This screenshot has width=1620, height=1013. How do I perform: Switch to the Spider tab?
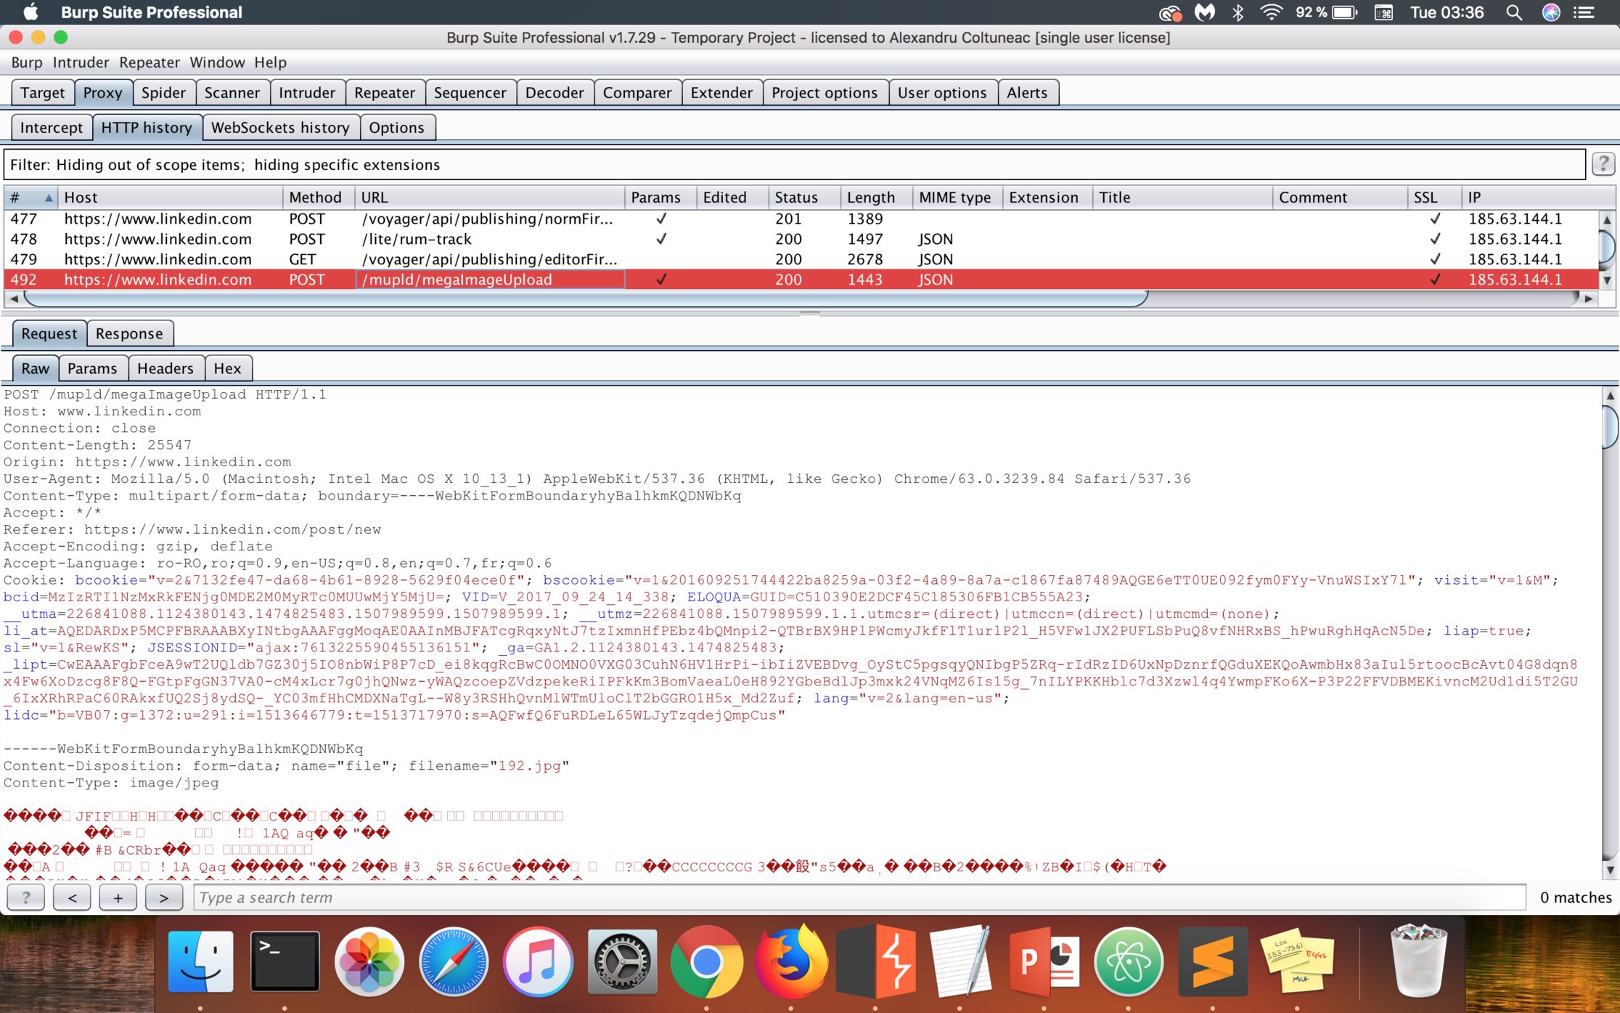[164, 93]
